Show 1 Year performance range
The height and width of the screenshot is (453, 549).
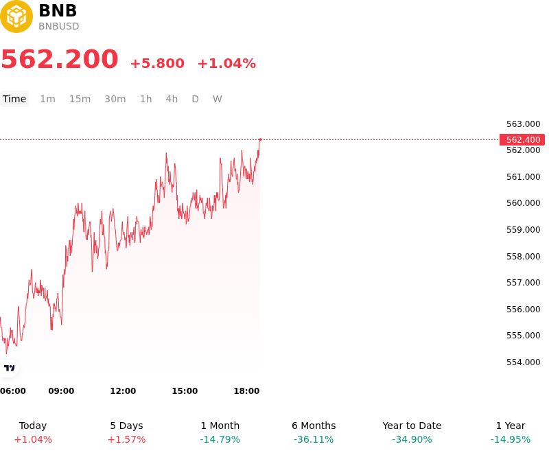pyautogui.click(x=511, y=432)
